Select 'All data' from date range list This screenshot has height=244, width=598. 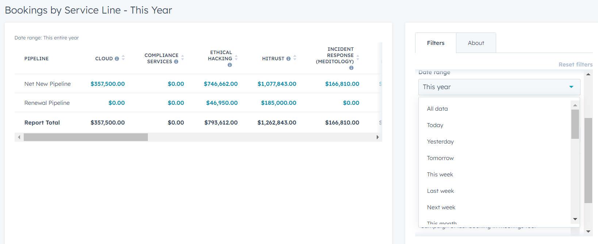click(x=437, y=109)
